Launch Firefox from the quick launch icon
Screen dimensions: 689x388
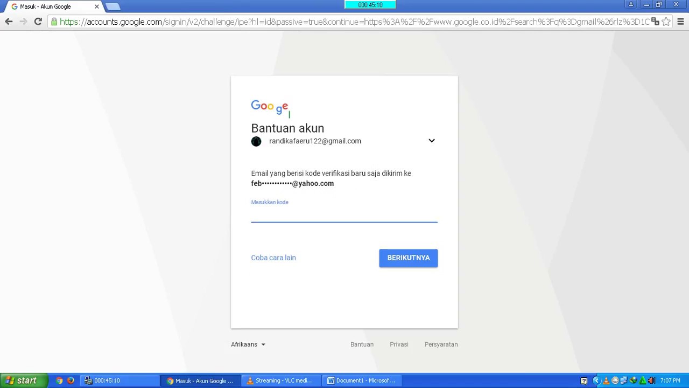coord(71,380)
